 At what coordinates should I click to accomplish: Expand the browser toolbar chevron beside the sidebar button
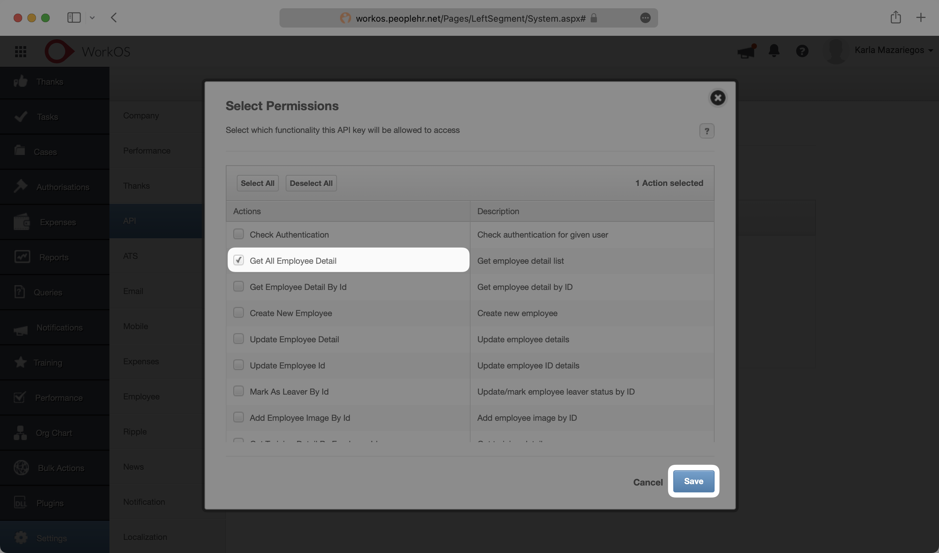pyautogui.click(x=92, y=18)
